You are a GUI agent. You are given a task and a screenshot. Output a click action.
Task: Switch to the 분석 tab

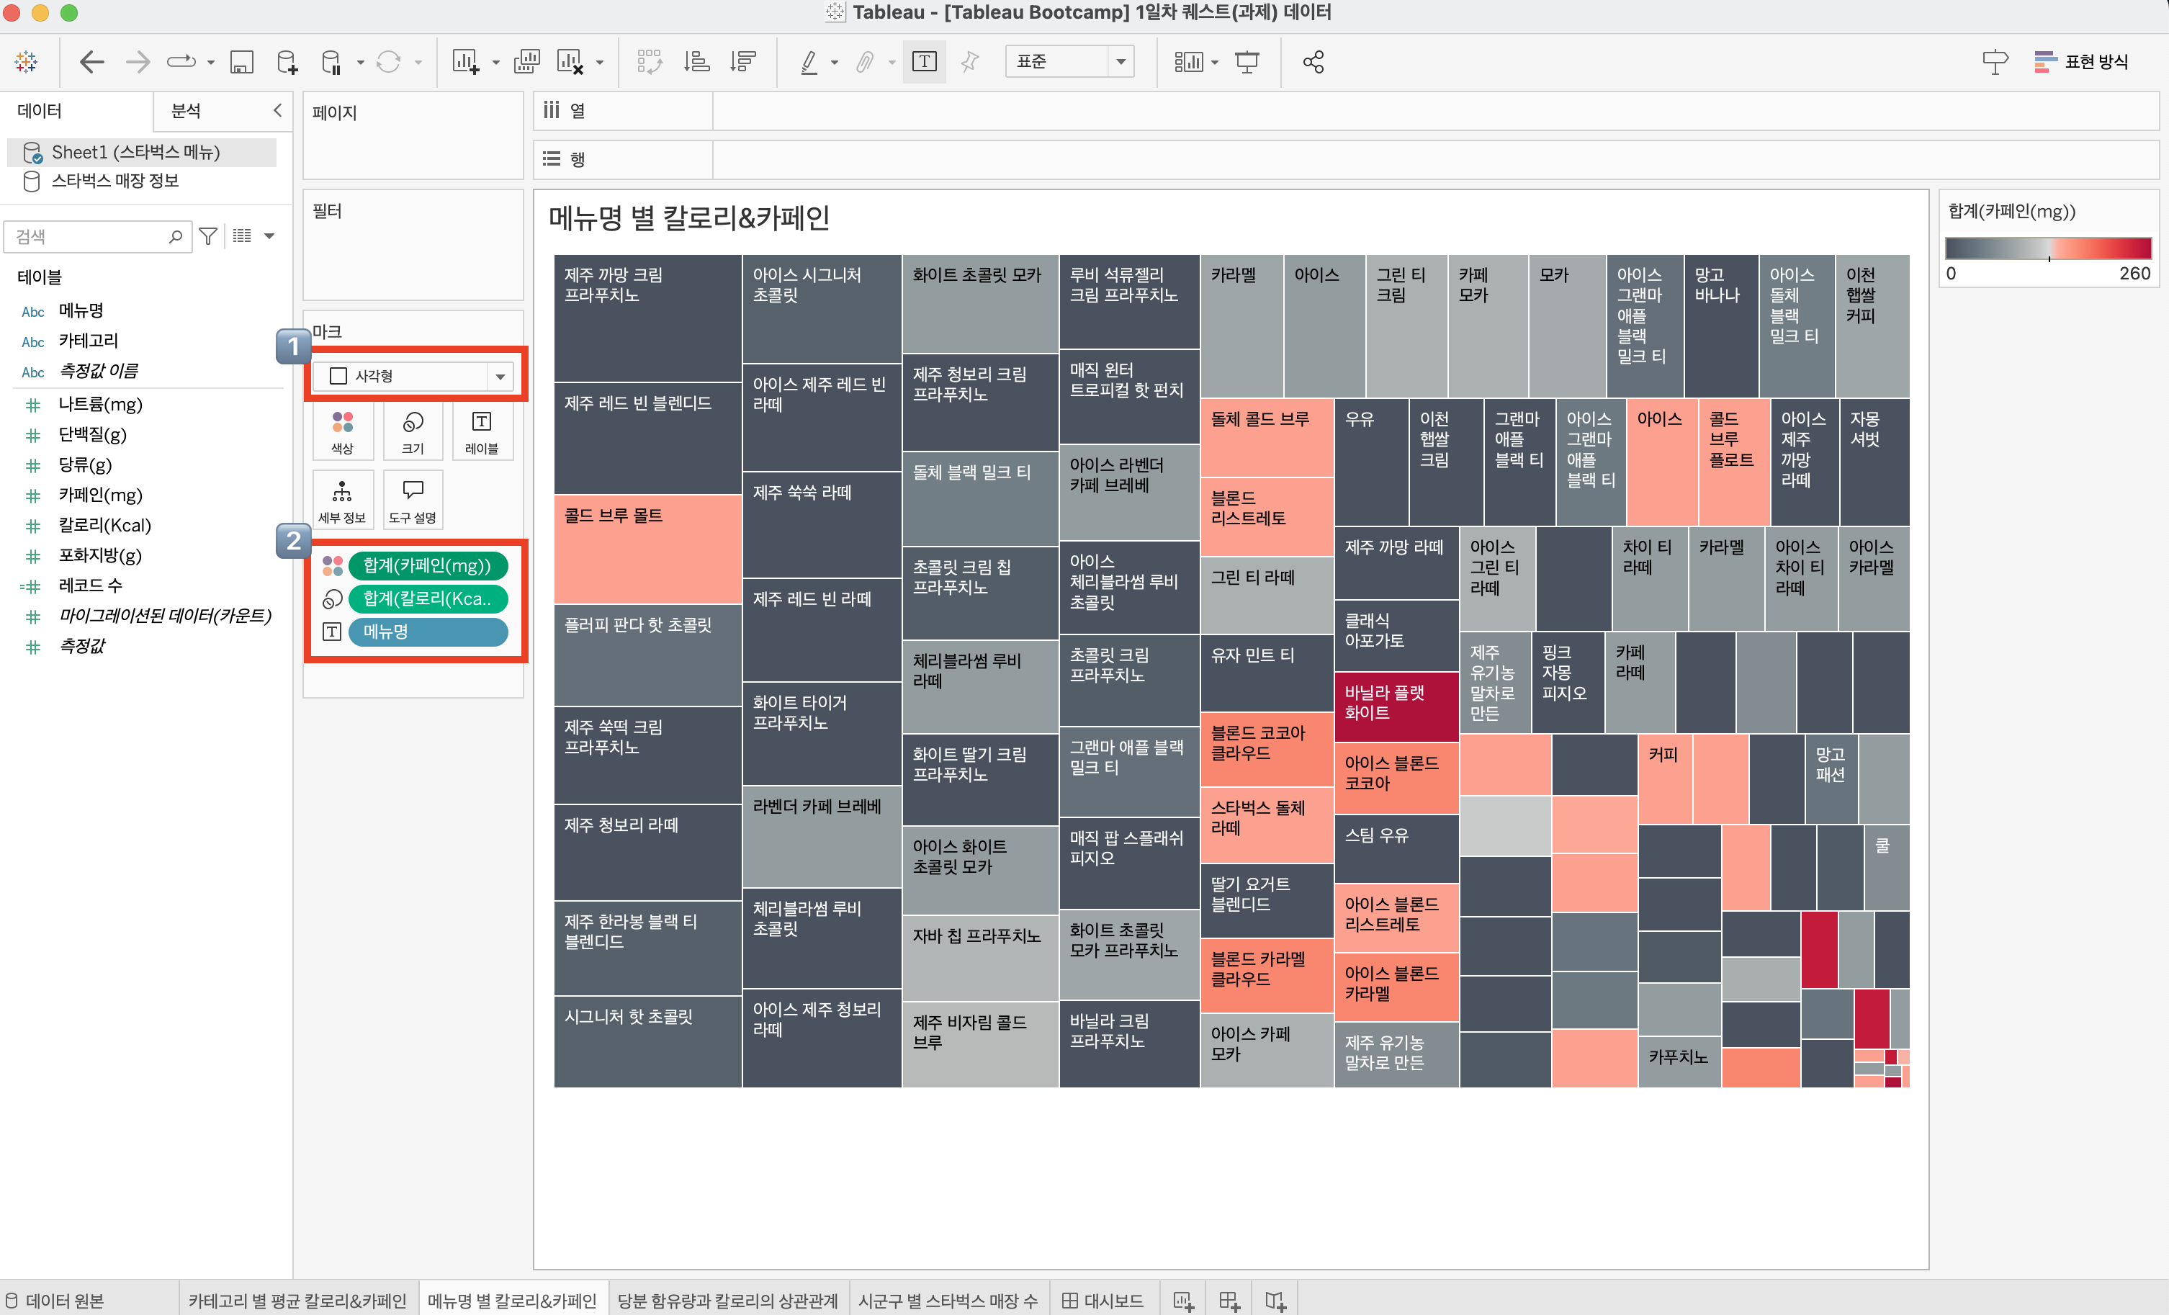(186, 111)
